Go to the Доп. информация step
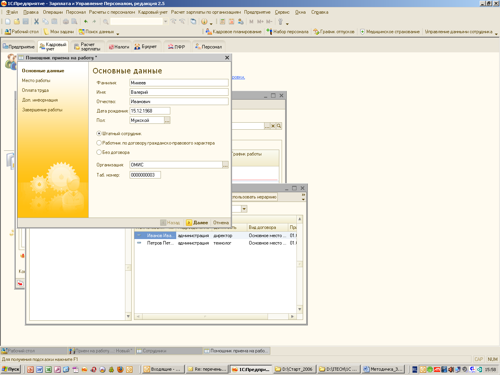 pos(40,100)
